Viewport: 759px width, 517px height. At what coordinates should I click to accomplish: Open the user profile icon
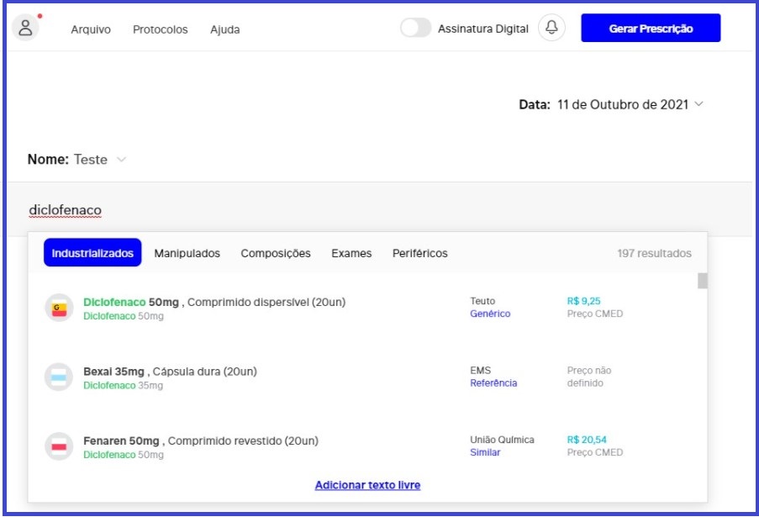tap(27, 28)
